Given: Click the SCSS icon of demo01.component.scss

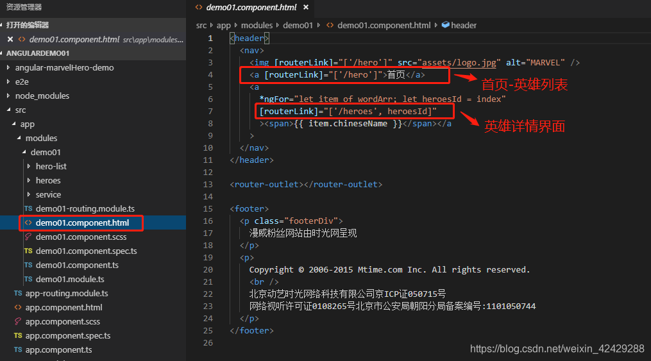Looking at the screenshot, I should 28,237.
